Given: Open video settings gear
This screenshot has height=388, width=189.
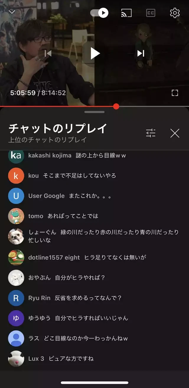Looking at the screenshot, I should [175, 13].
